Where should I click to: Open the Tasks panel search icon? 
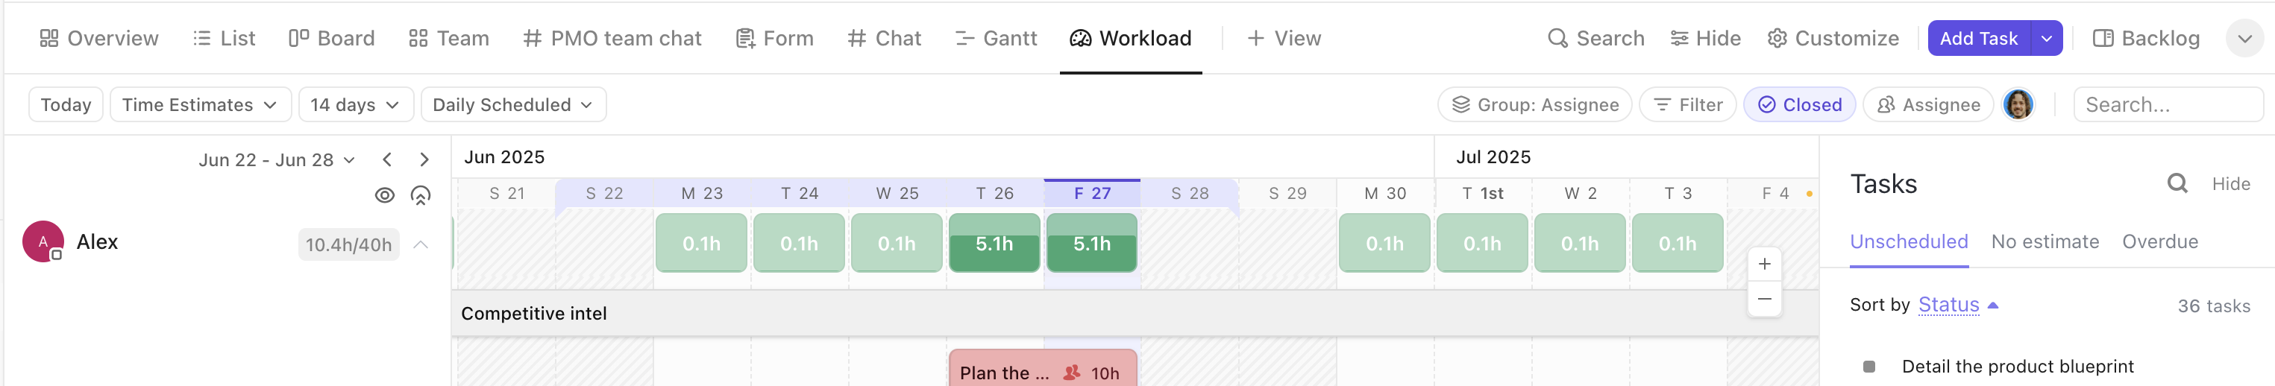point(2176,184)
